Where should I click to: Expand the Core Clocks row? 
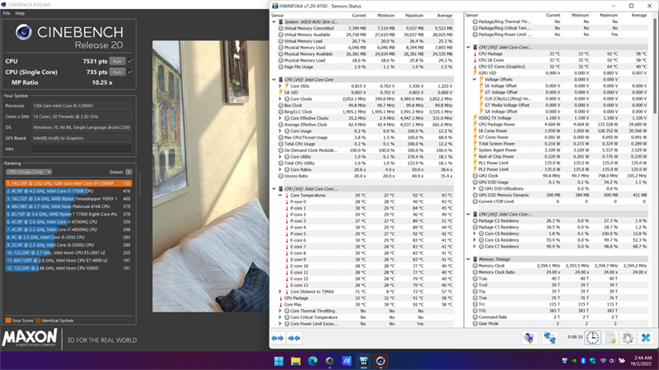pos(280,99)
